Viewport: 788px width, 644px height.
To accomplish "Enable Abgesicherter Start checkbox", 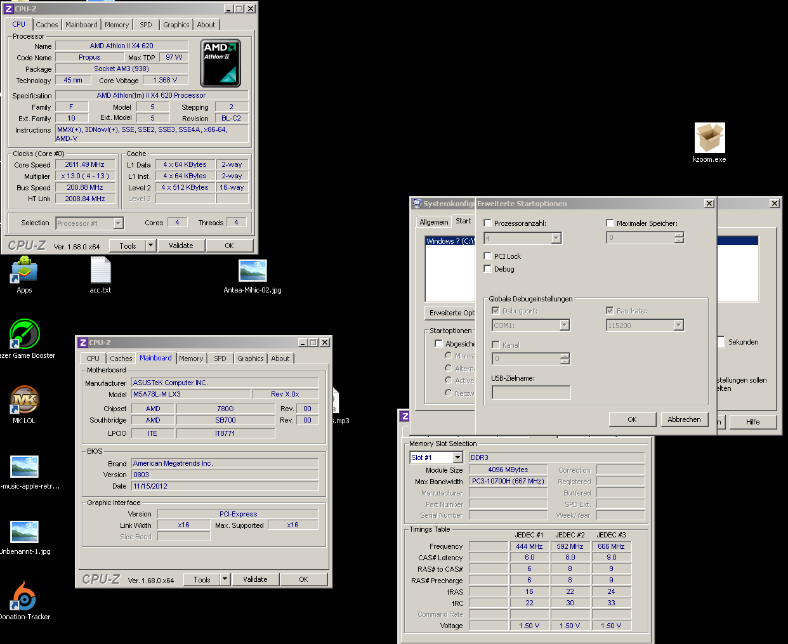I will pyautogui.click(x=438, y=343).
